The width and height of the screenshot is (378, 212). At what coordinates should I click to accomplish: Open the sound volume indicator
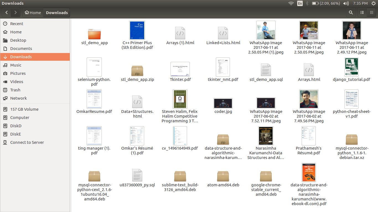click(x=346, y=3)
